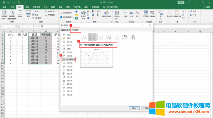
Task: Click the Slicer icon in the ribbon
Action: [x=146, y=14]
